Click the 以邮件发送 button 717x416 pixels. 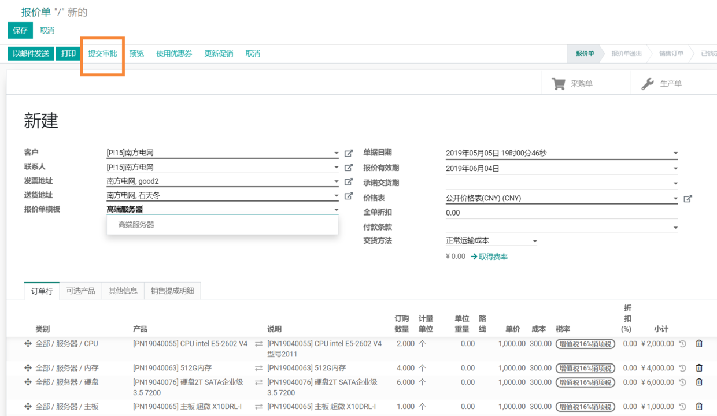31,54
